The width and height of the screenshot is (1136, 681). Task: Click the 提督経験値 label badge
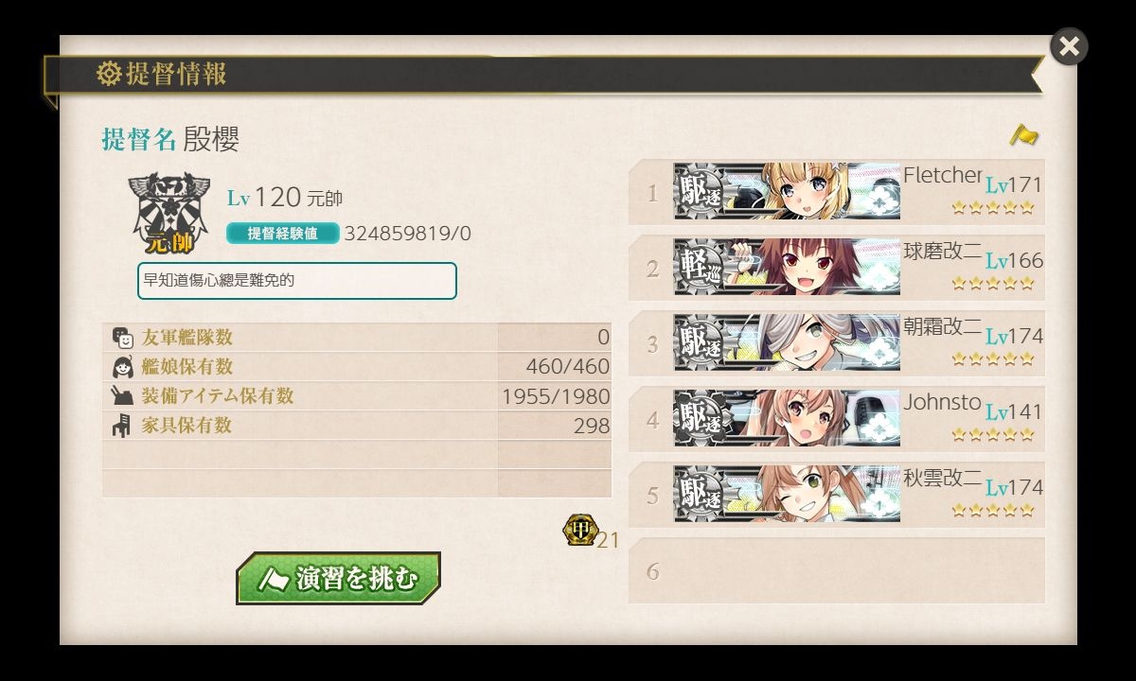point(282,234)
